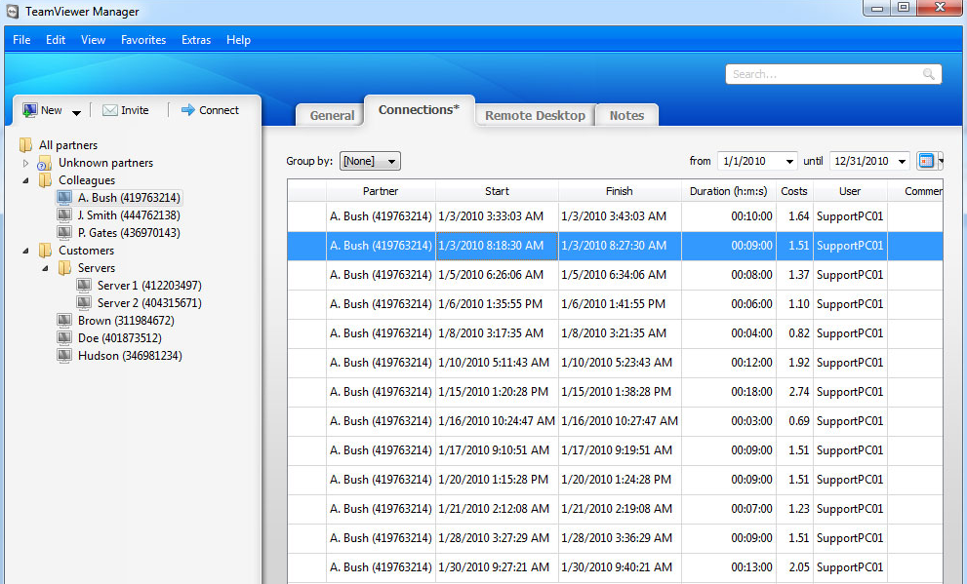Open the date range calendar icon
This screenshot has height=584, width=967.
point(926,161)
